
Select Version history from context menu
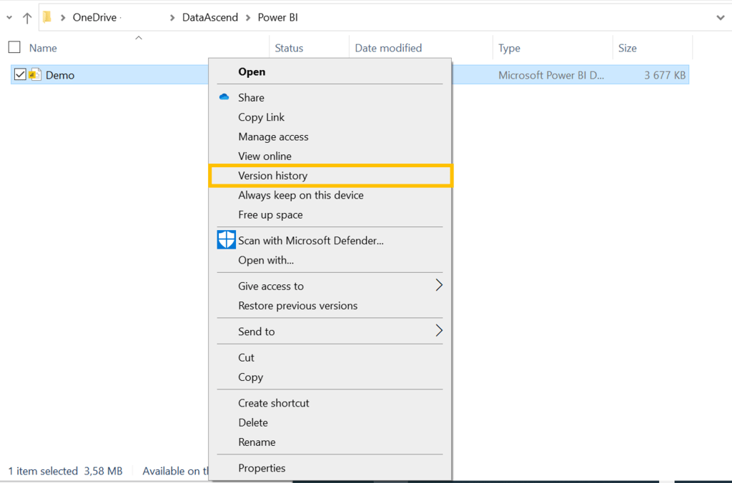click(x=272, y=176)
